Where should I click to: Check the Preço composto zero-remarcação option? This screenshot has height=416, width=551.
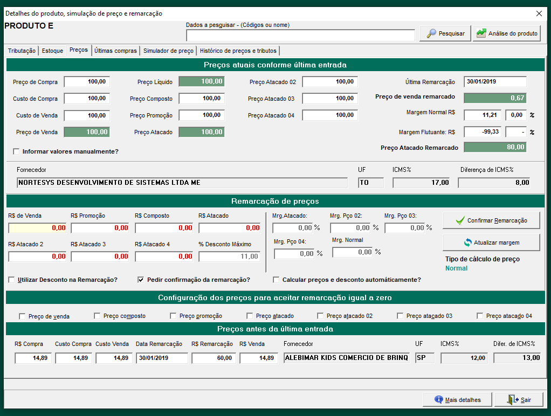pyautogui.click(x=98, y=316)
